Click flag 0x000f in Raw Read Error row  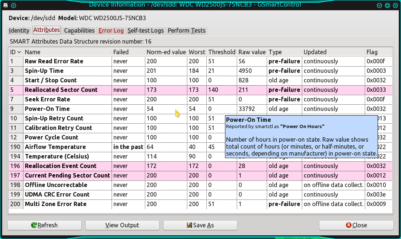[375, 61]
